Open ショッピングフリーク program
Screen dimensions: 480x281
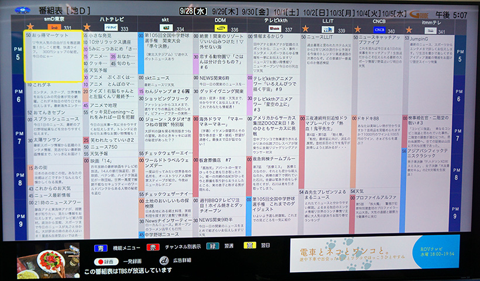click(x=165, y=105)
